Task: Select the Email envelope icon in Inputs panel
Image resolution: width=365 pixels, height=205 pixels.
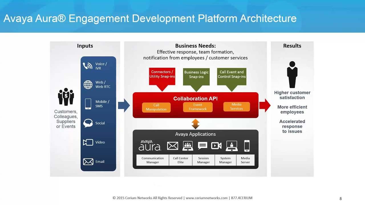Action: 88,161
